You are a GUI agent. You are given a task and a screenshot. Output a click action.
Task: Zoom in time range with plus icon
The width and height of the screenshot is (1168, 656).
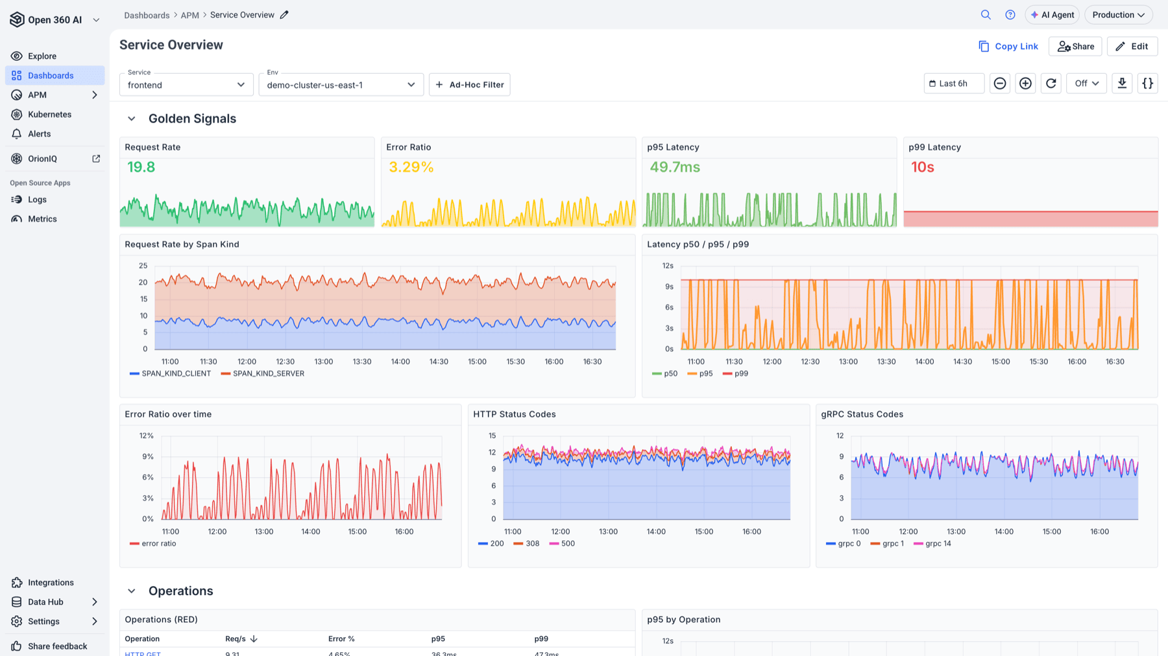[x=1025, y=84]
